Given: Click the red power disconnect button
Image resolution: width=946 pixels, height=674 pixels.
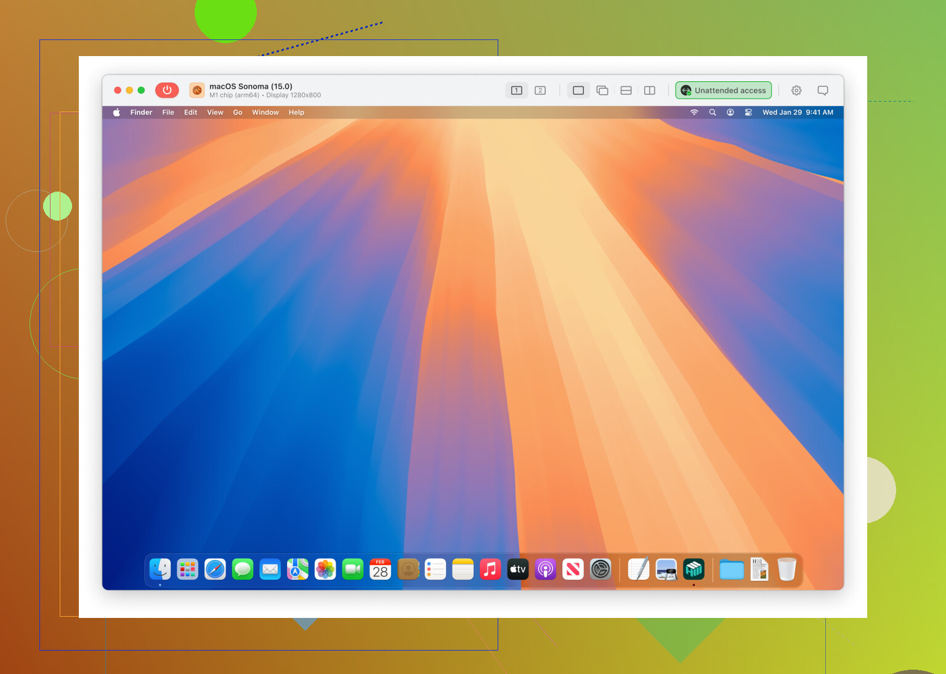Looking at the screenshot, I should (x=167, y=90).
